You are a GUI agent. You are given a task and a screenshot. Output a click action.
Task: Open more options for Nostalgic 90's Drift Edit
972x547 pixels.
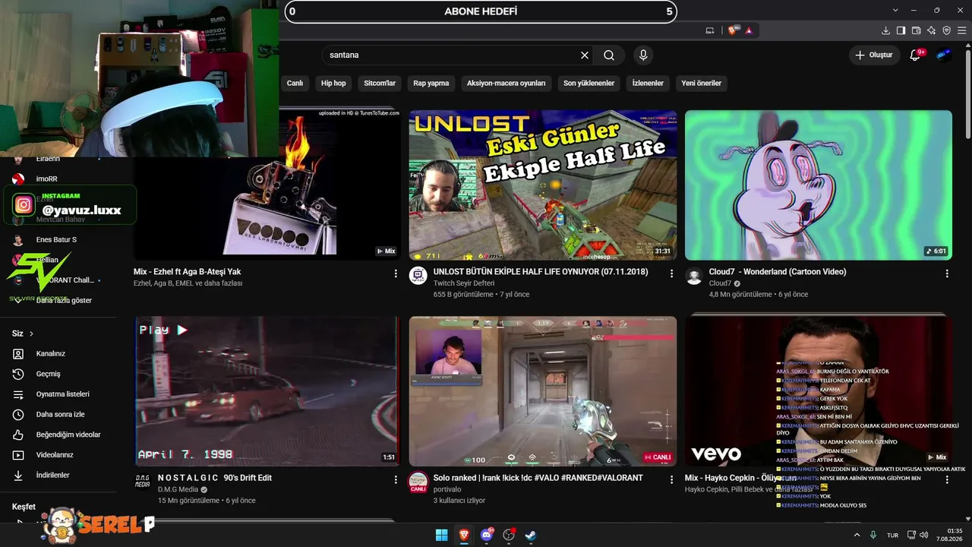tap(396, 479)
